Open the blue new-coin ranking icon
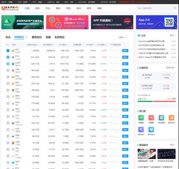Image resolution: width=179 pixels, height=169 pixels. click(x=151, y=129)
